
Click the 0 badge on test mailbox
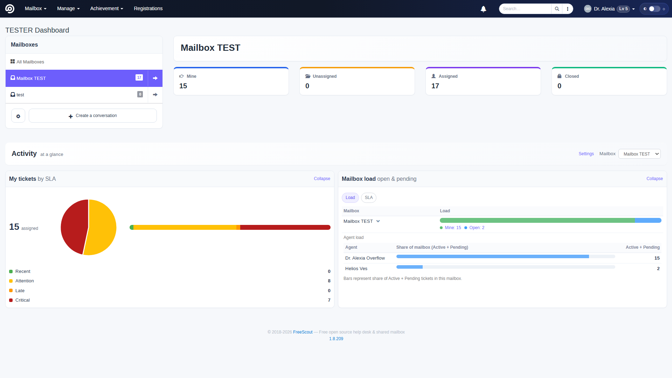[x=140, y=94]
